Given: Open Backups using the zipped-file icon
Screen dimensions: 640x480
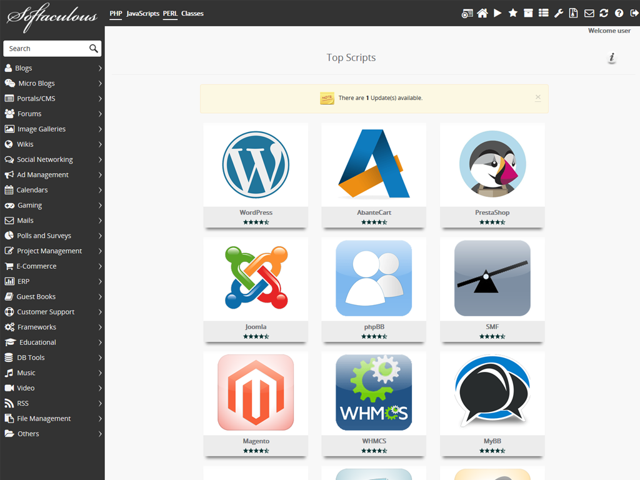Looking at the screenshot, I should [574, 12].
